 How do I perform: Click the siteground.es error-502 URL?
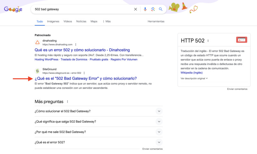click(x=62, y=73)
